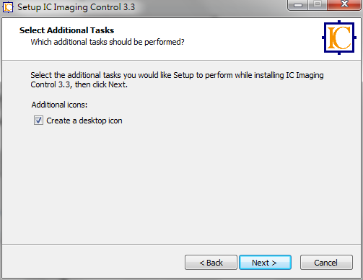Proceed with the Next > button

click(265, 263)
